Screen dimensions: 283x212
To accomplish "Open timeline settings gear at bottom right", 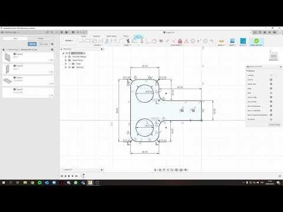I will [x=280, y=176].
